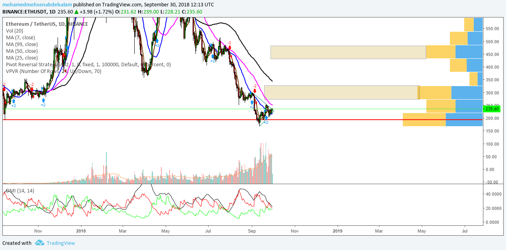Follow the blue TradingView link at bottom
Image resolution: width=506 pixels, height=250 pixels.
click(61, 243)
